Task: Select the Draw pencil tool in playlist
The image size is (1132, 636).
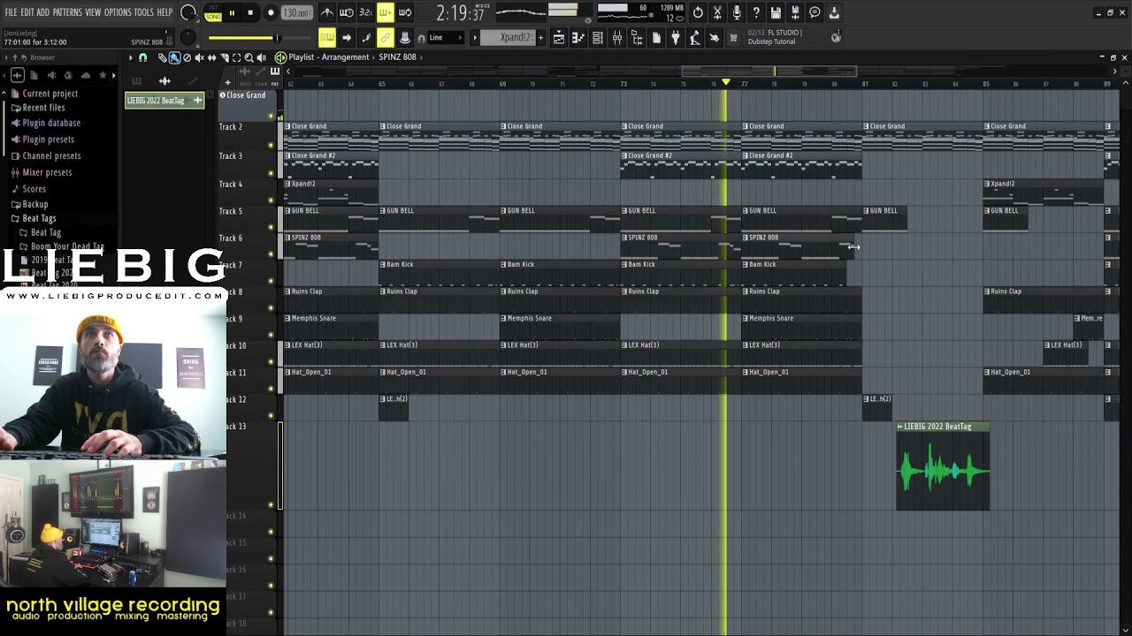Action: (x=163, y=57)
